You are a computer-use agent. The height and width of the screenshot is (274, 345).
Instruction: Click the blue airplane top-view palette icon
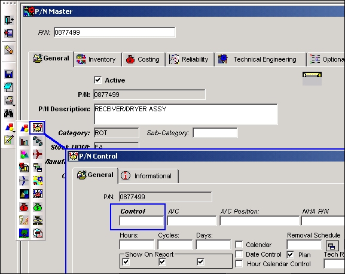tap(24, 181)
